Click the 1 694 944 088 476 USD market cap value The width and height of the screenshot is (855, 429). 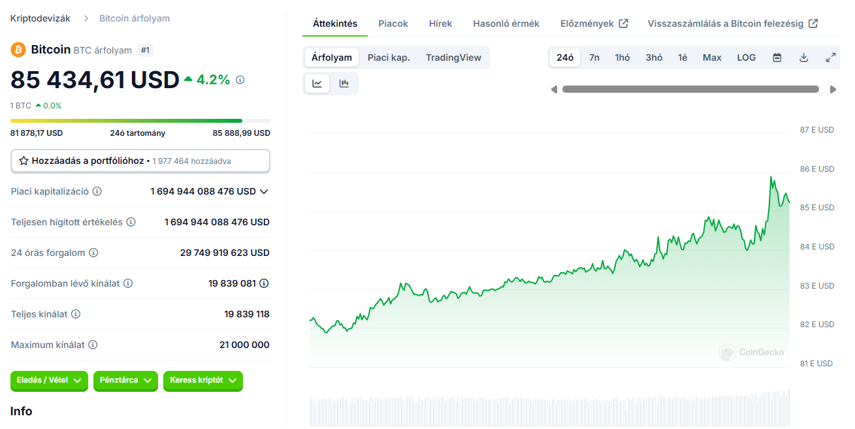203,191
